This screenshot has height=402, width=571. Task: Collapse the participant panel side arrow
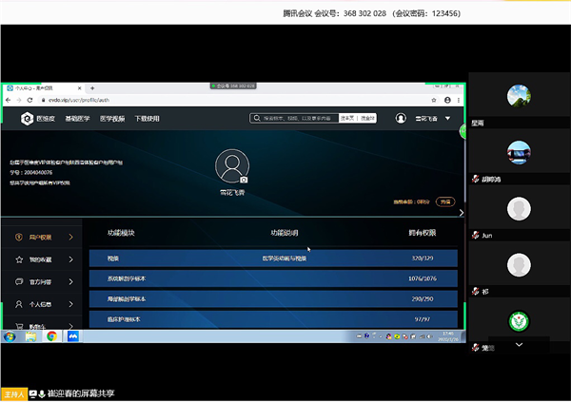(462, 212)
